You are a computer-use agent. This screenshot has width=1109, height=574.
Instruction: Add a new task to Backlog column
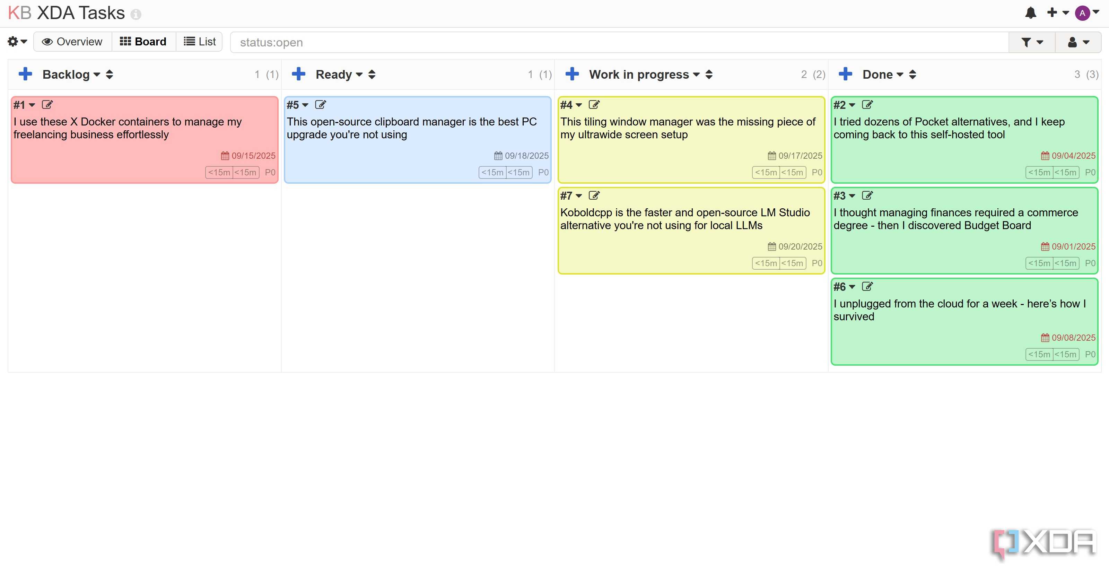[25, 74]
